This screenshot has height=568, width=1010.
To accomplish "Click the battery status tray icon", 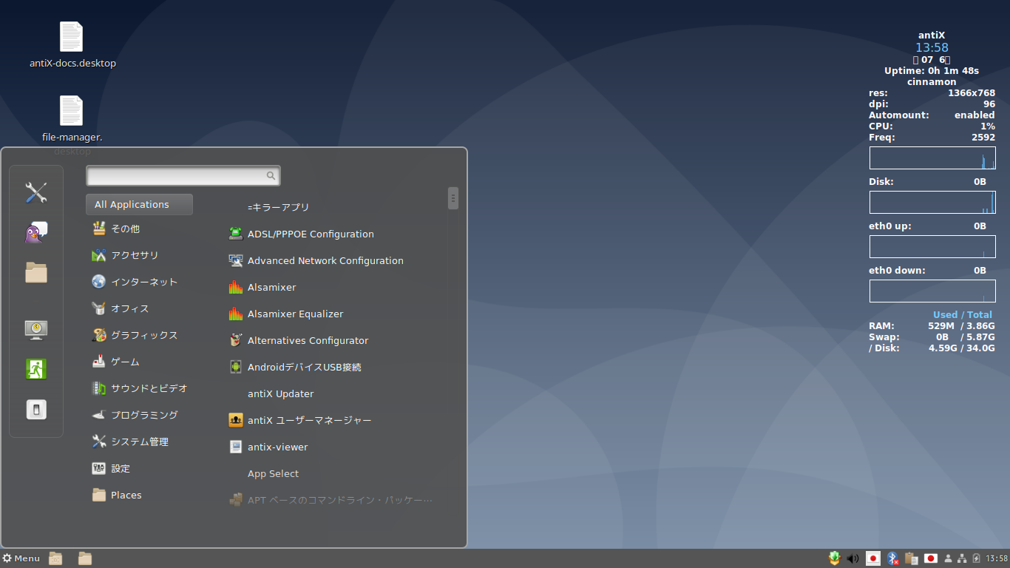I will (977, 558).
